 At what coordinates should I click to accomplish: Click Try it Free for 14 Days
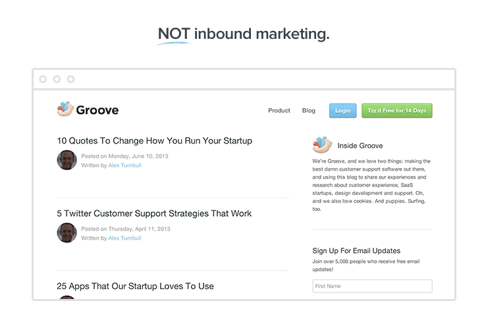click(396, 111)
